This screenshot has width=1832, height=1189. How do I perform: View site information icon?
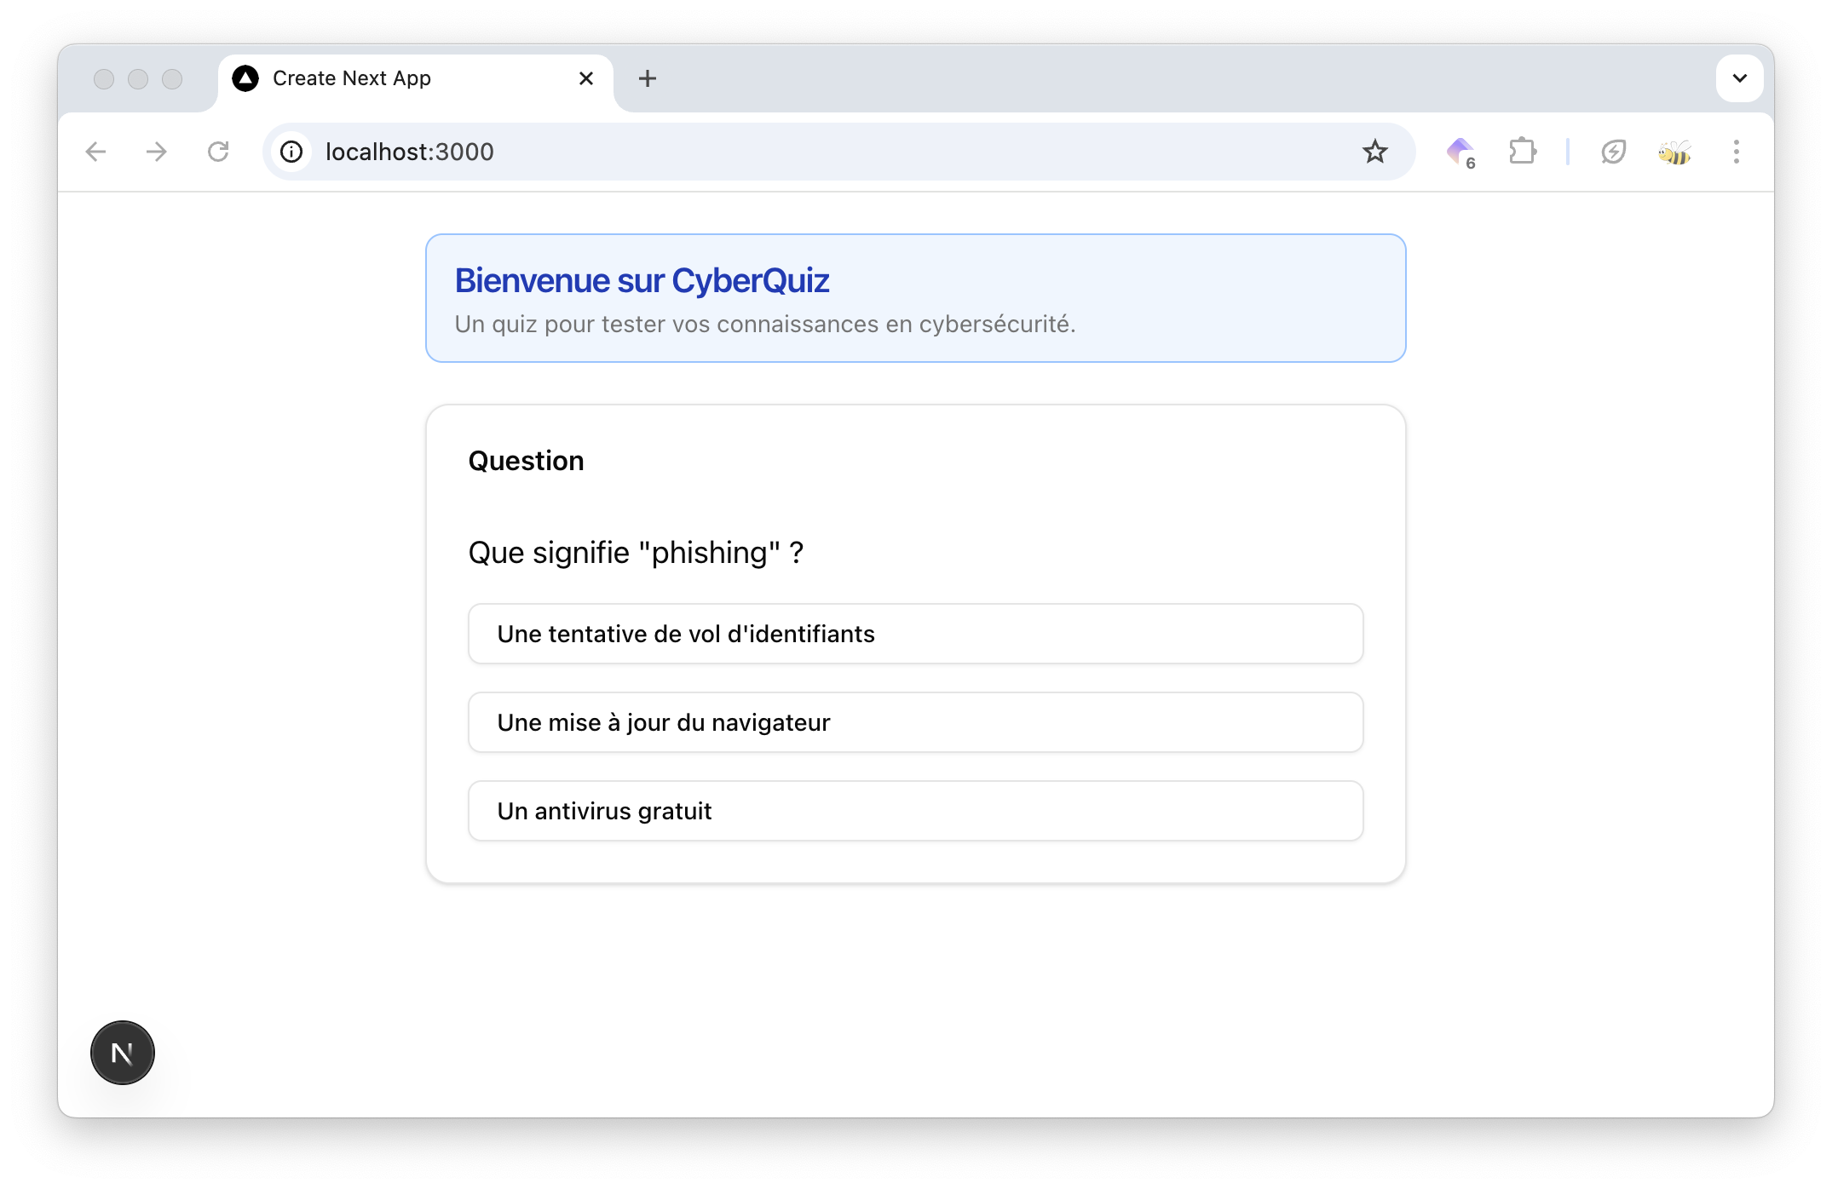click(291, 152)
